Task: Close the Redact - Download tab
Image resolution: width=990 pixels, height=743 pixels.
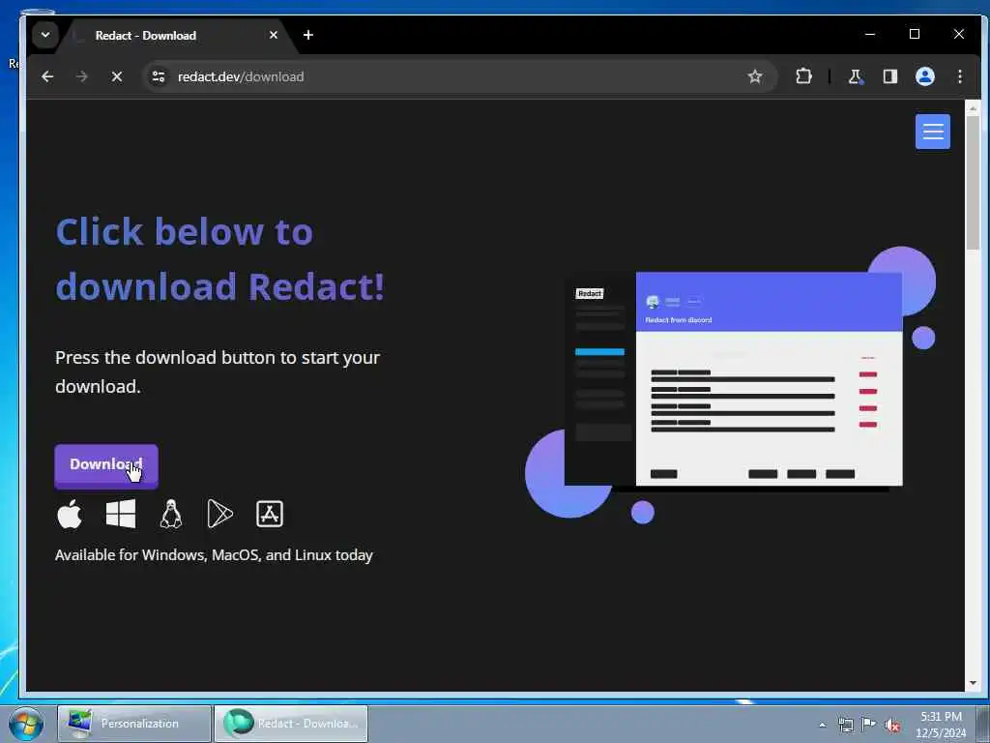Action: [274, 35]
